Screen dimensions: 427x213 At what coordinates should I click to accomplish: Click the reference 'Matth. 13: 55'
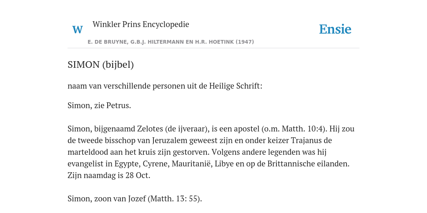[175, 199]
